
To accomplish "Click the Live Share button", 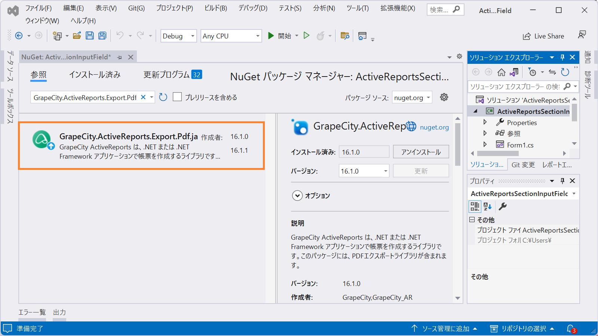I will point(543,36).
